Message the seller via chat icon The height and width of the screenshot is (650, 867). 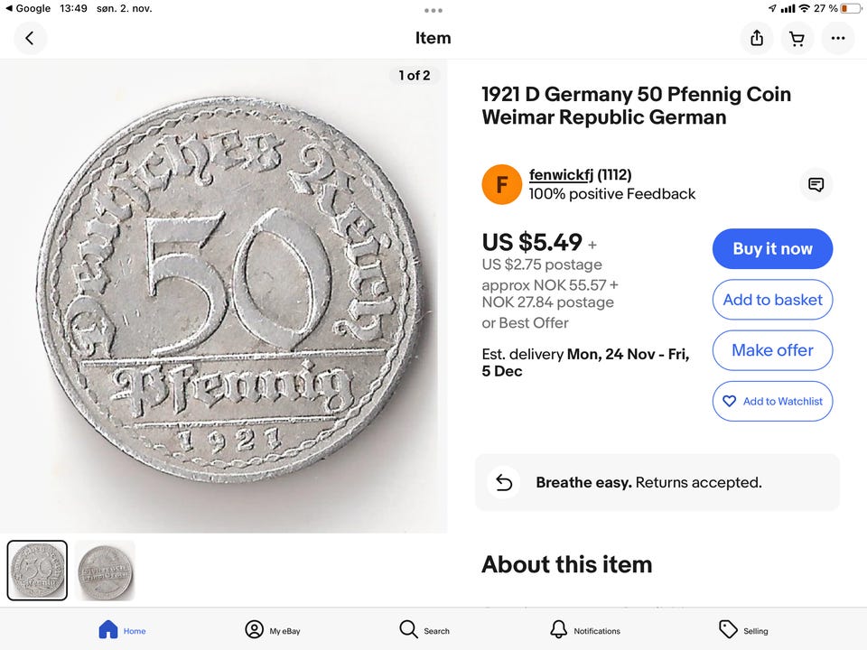(816, 184)
